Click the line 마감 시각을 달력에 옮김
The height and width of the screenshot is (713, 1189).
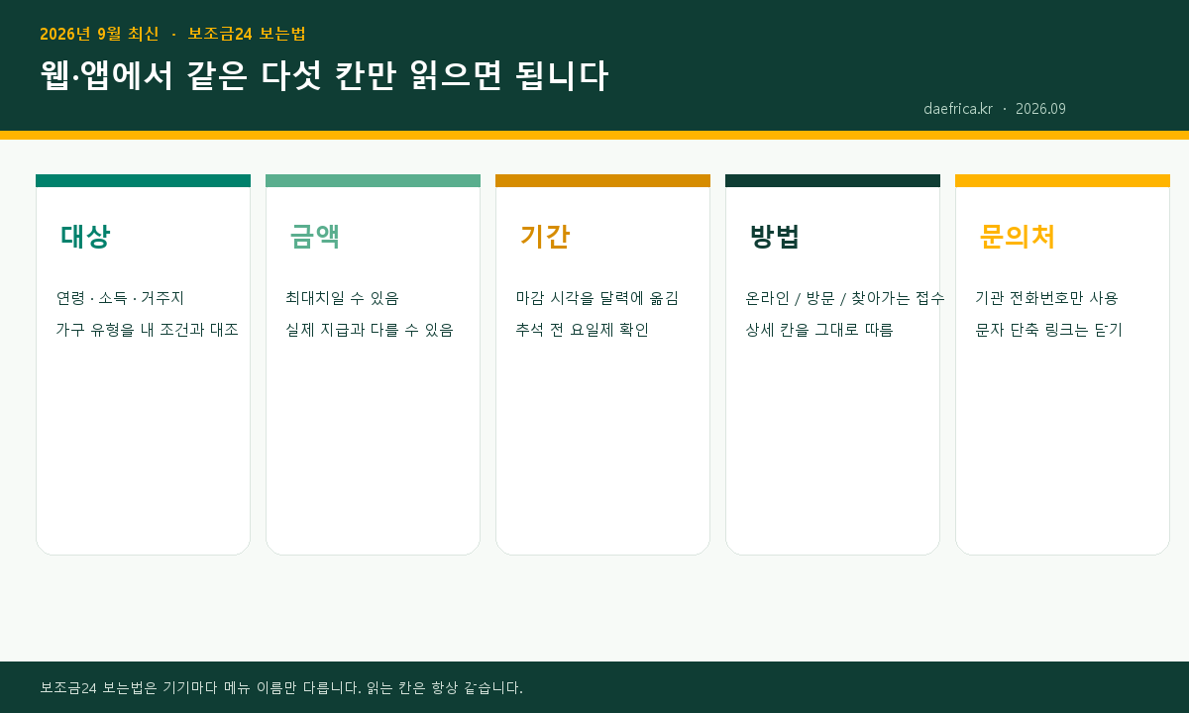click(597, 298)
